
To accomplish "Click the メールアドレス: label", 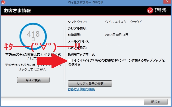I will [79, 41].
